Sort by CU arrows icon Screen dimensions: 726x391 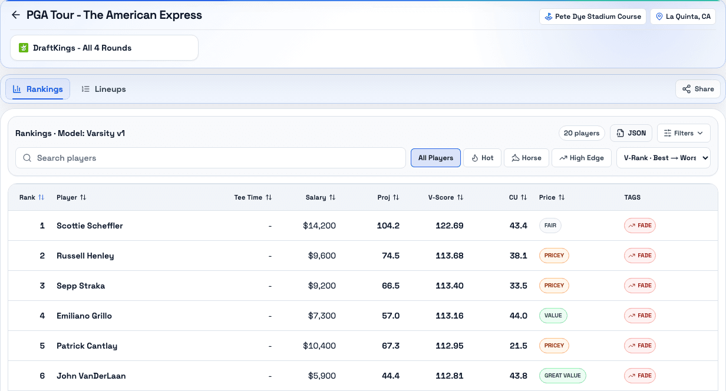click(x=523, y=197)
